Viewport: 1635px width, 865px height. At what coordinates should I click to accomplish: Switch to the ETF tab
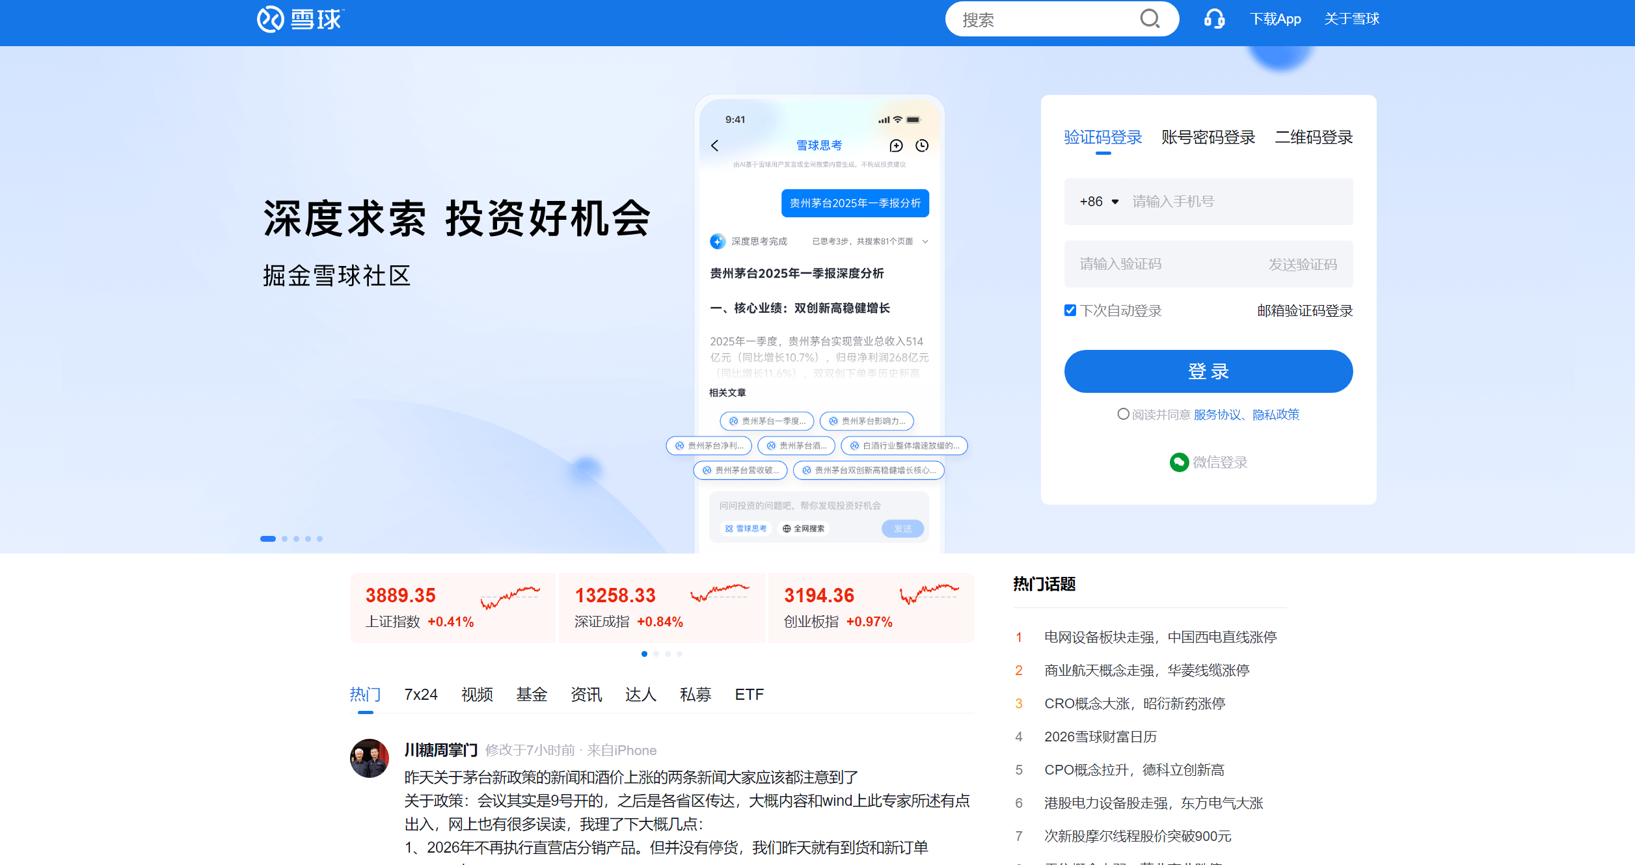click(750, 694)
